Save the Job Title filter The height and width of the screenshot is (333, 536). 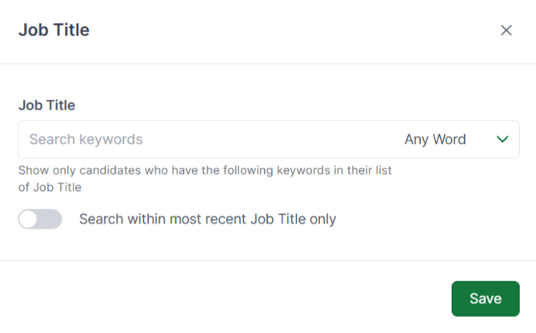tap(485, 299)
